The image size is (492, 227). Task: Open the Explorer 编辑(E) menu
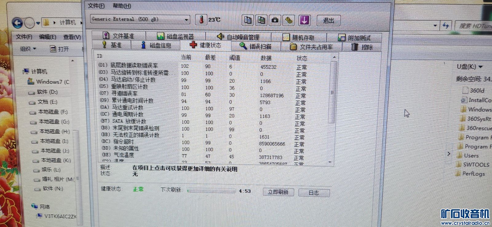[48, 37]
